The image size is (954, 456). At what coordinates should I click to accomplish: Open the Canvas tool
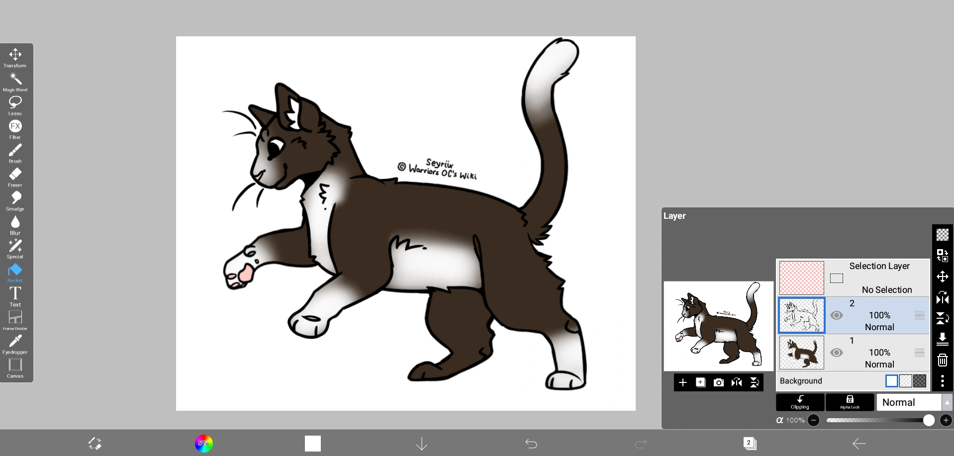click(x=15, y=368)
